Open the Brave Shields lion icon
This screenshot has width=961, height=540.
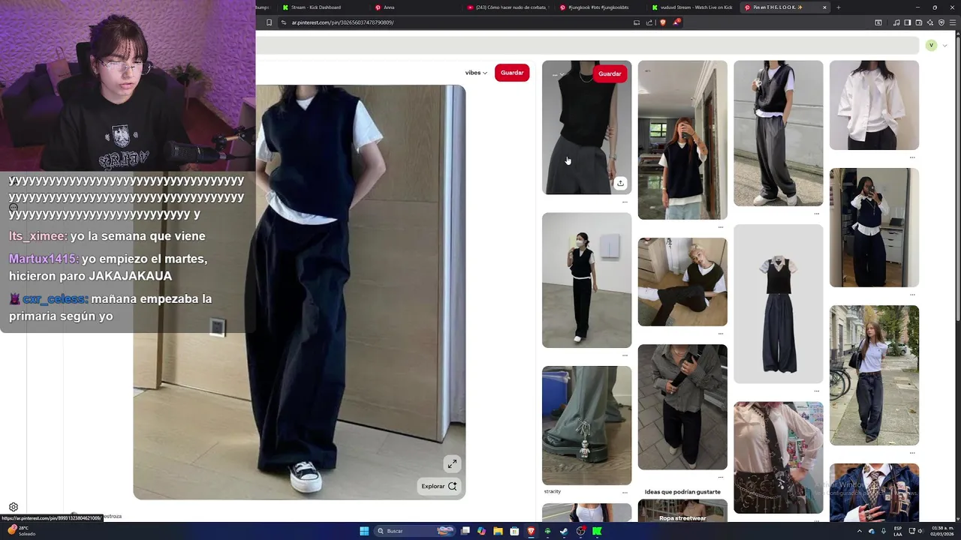[662, 22]
